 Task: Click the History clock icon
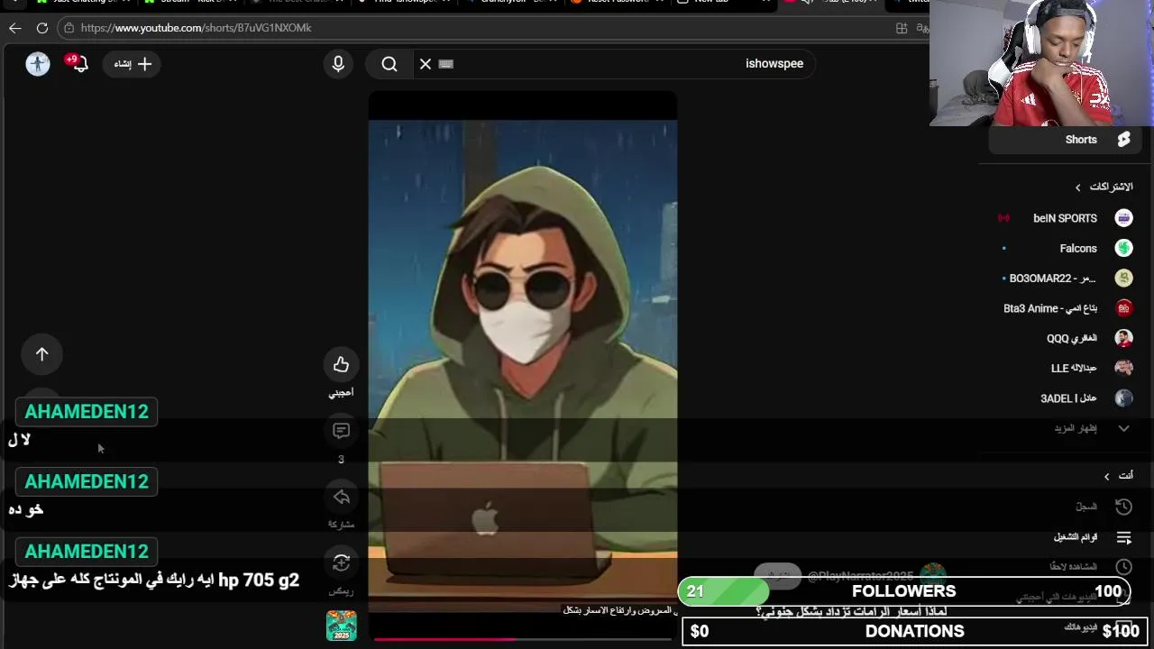(x=1123, y=507)
